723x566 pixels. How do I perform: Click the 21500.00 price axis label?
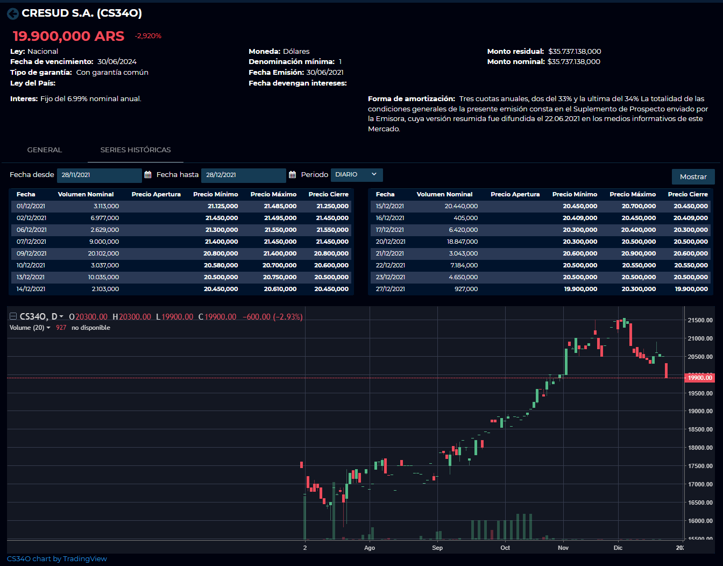tap(700, 320)
